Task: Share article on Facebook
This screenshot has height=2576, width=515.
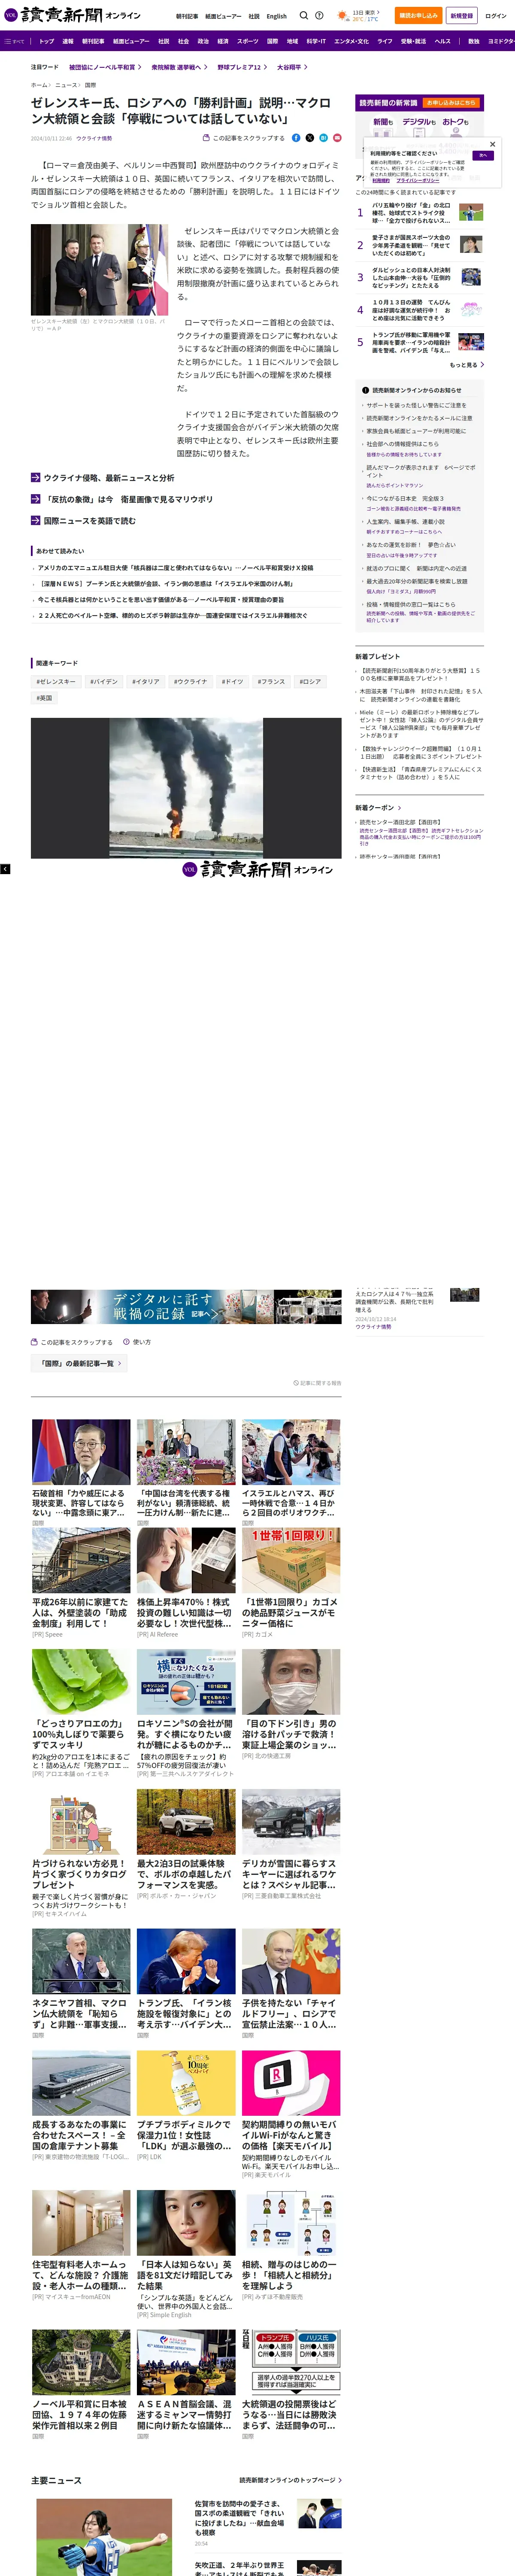Action: (x=297, y=137)
